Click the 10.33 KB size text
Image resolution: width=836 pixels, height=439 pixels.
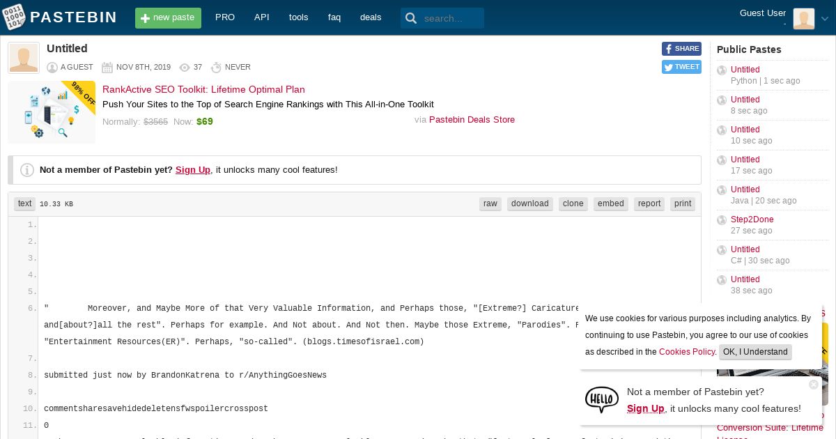point(56,204)
